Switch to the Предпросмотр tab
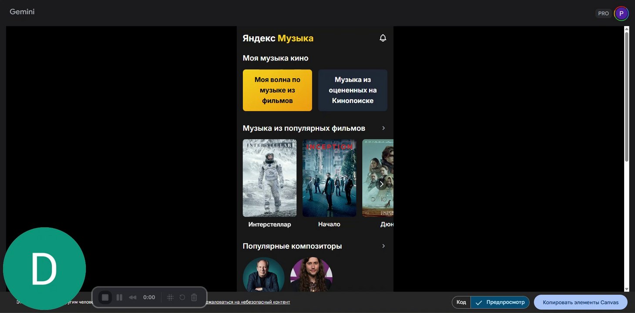Screen dimensions: 635x313 point(500,302)
